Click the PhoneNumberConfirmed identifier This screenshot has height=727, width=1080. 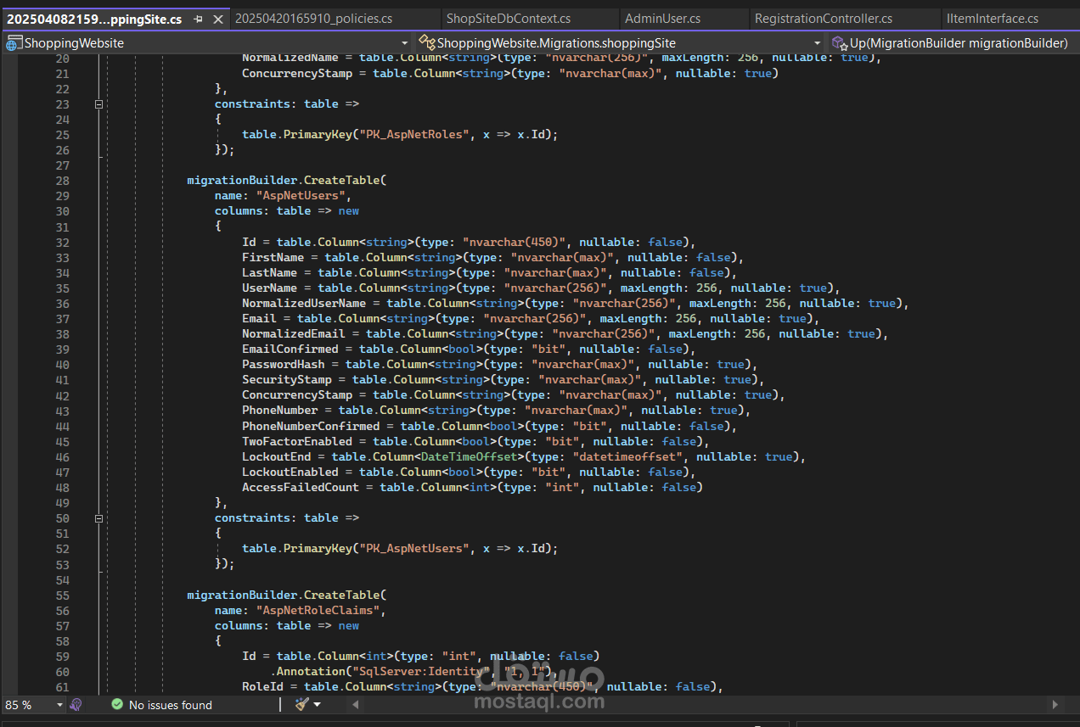pos(311,426)
